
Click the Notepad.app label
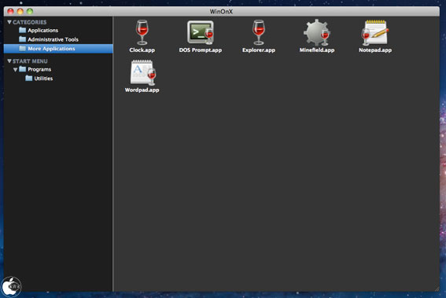pos(375,50)
